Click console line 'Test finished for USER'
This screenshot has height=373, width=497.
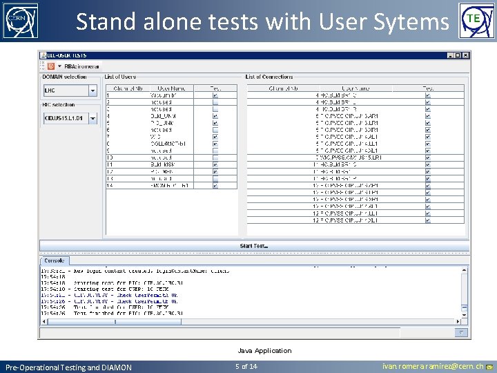click(105, 307)
